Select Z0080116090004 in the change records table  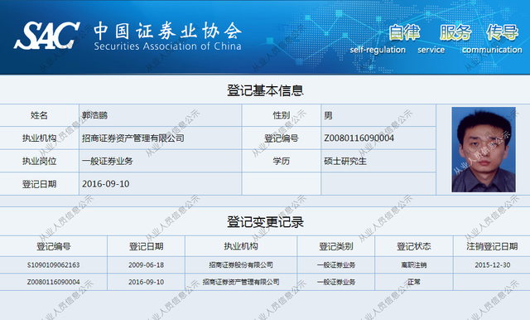point(53,282)
